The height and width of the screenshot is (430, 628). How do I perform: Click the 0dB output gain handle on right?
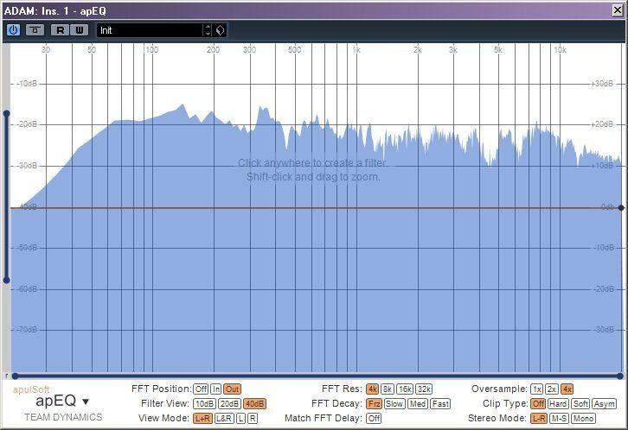click(x=621, y=207)
